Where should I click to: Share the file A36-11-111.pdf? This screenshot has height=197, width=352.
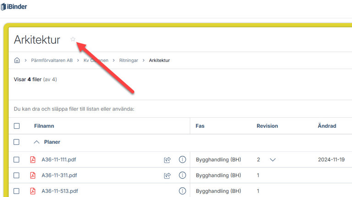coord(167,160)
